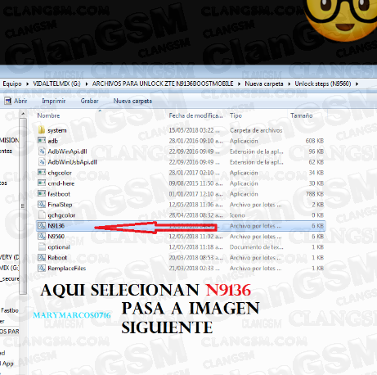Viewport: 377px width, 375px height.
Task: Click the navigation pane scrollbar up arrow
Action: click(23, 114)
